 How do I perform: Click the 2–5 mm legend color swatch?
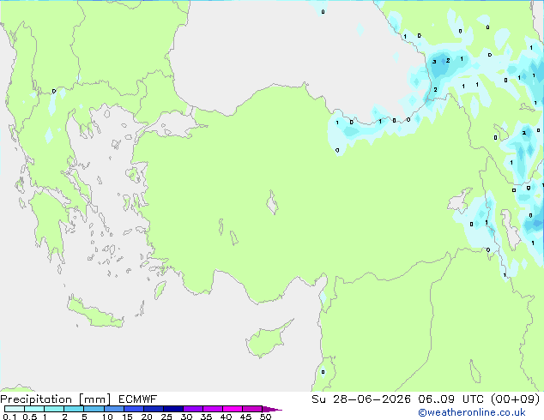point(74,409)
